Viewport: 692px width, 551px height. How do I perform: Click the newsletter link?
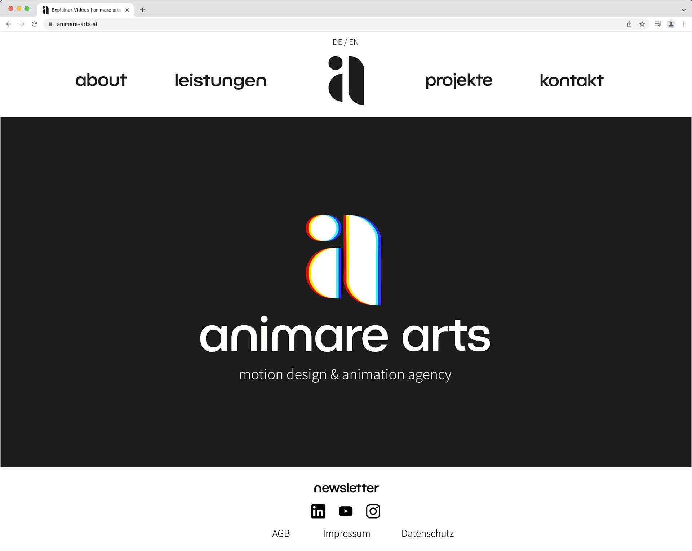[346, 488]
